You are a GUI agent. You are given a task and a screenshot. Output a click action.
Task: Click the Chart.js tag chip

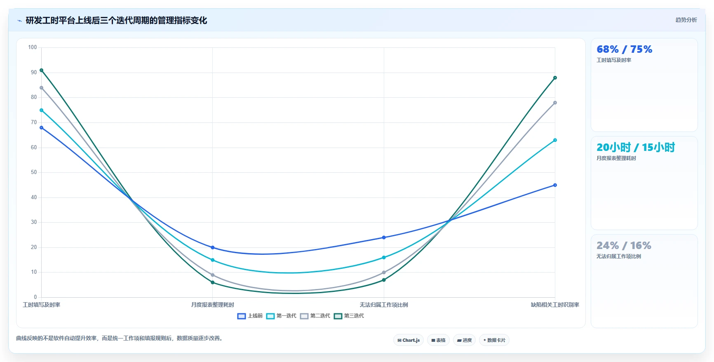(x=409, y=340)
